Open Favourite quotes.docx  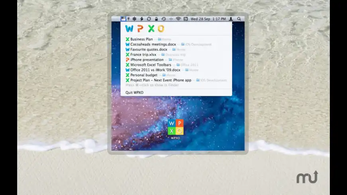pos(149,49)
